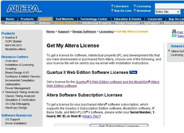Click the Products sidebar heading
The height and width of the screenshot is (133, 184).
pyautogui.click(x=8, y=33)
